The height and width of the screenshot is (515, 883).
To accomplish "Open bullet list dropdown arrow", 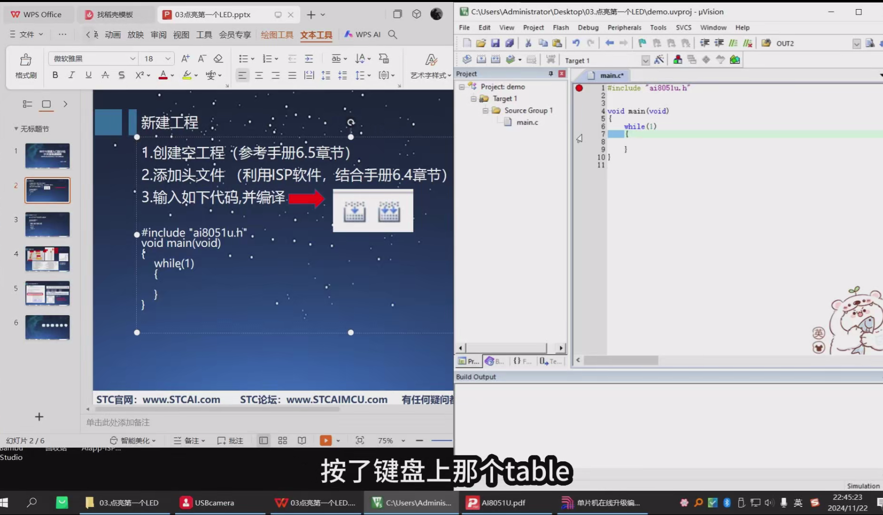I will coord(253,59).
